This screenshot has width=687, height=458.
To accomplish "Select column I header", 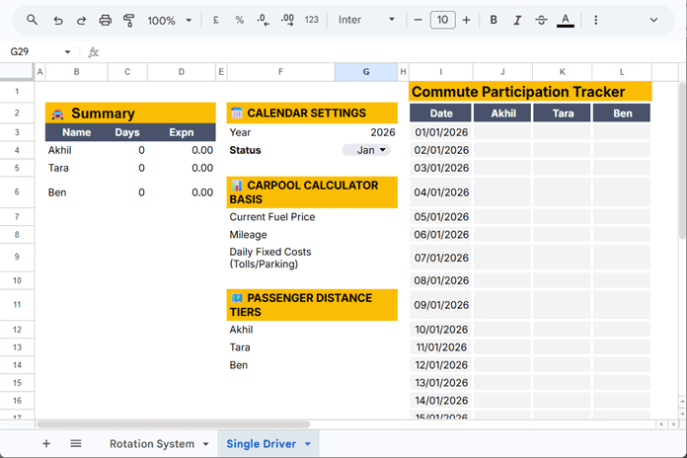I will pos(441,72).
